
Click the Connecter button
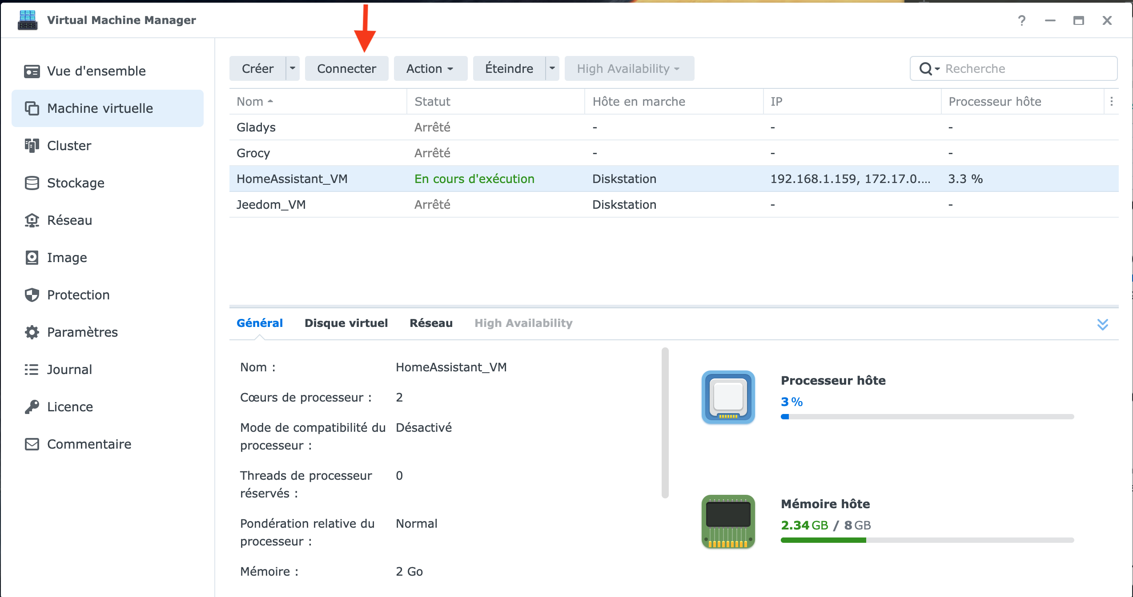(346, 68)
